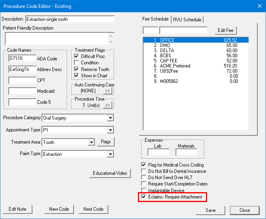Open the Educational Video
The height and width of the screenshot is (219, 266).
(110, 173)
